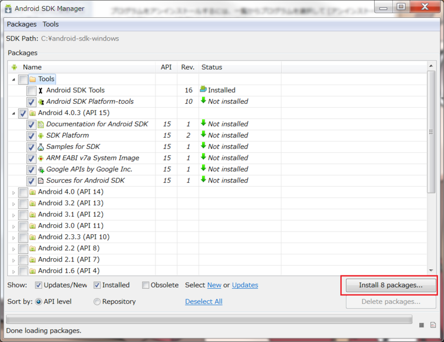Check the Android 4.0 (API 14) checkbox
The height and width of the screenshot is (342, 444).
(23, 193)
